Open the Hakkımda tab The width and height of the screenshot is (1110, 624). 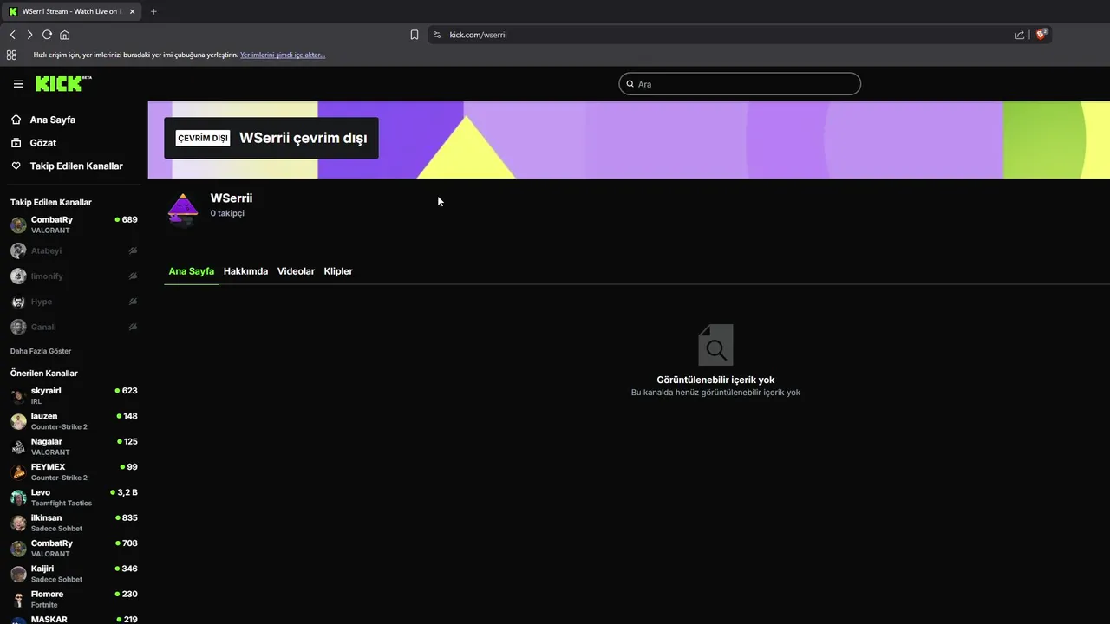coord(245,271)
